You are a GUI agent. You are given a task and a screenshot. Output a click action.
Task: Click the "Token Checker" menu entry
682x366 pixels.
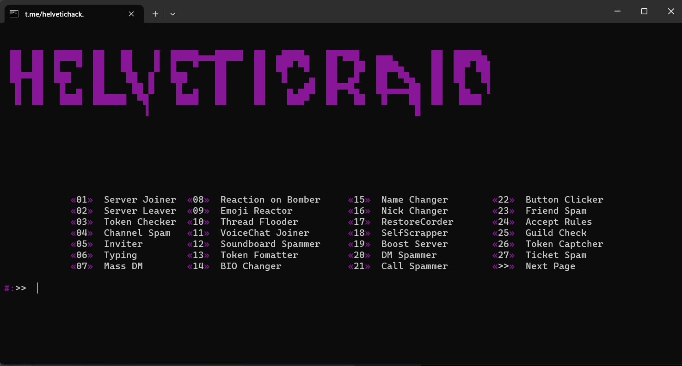coord(140,222)
